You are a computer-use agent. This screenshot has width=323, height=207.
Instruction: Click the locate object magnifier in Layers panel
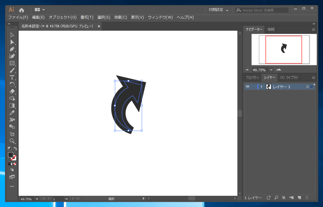[276, 198]
